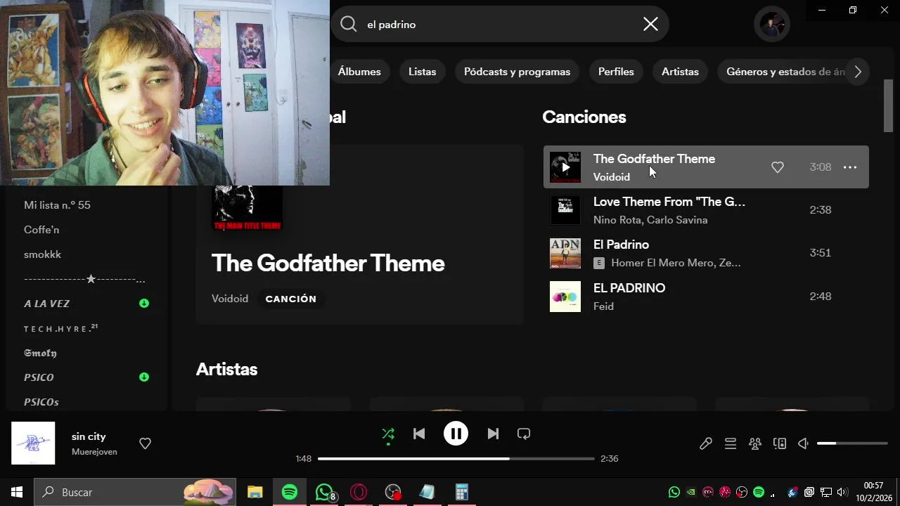Click the system tray NVIDIA icon

(x=691, y=492)
